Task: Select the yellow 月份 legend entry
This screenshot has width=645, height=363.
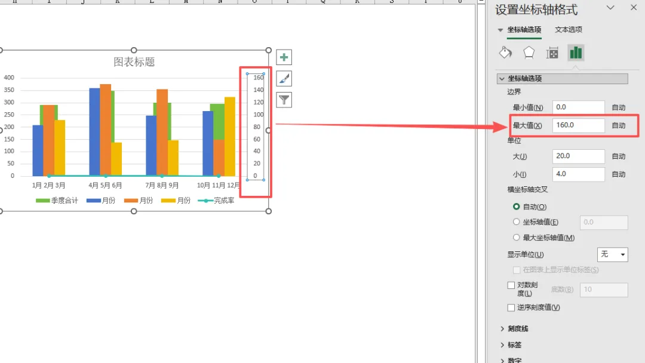Action: coord(176,201)
